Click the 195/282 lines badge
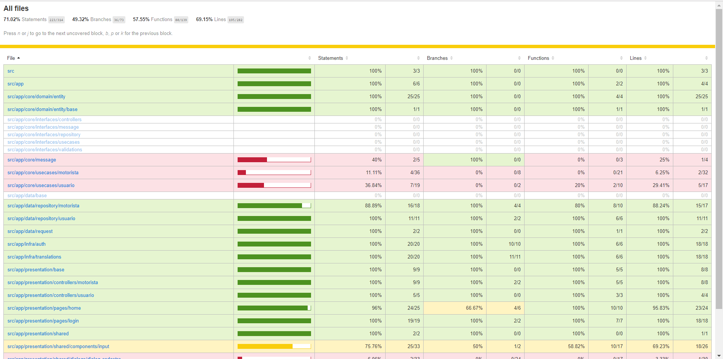Screen dimensions: 723x359 click(236, 20)
